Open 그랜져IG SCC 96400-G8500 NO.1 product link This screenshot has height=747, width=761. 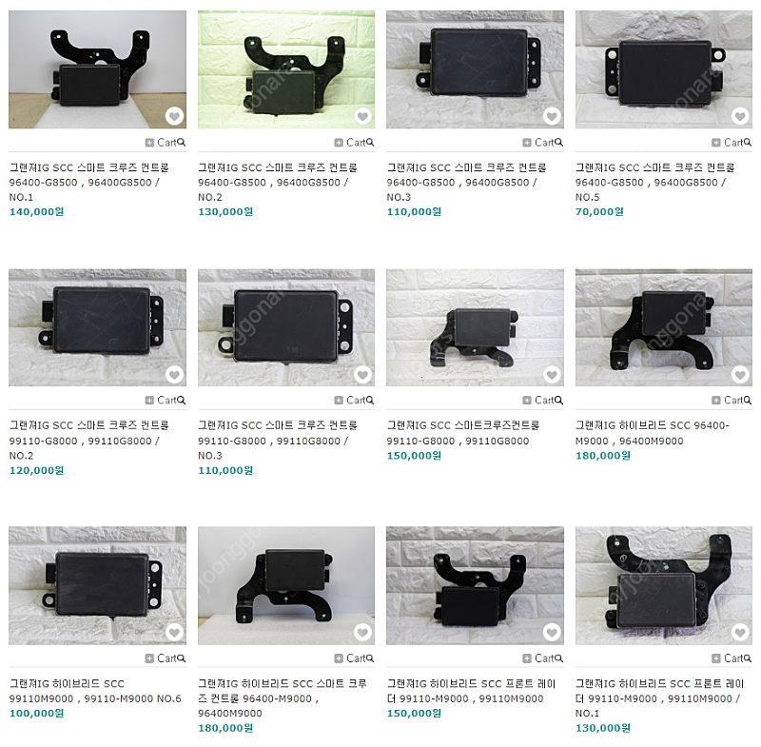point(89,182)
